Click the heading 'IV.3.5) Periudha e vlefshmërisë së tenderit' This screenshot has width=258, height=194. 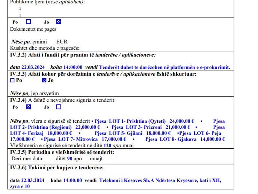click(62, 152)
